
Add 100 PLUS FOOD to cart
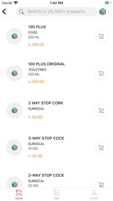101,36
